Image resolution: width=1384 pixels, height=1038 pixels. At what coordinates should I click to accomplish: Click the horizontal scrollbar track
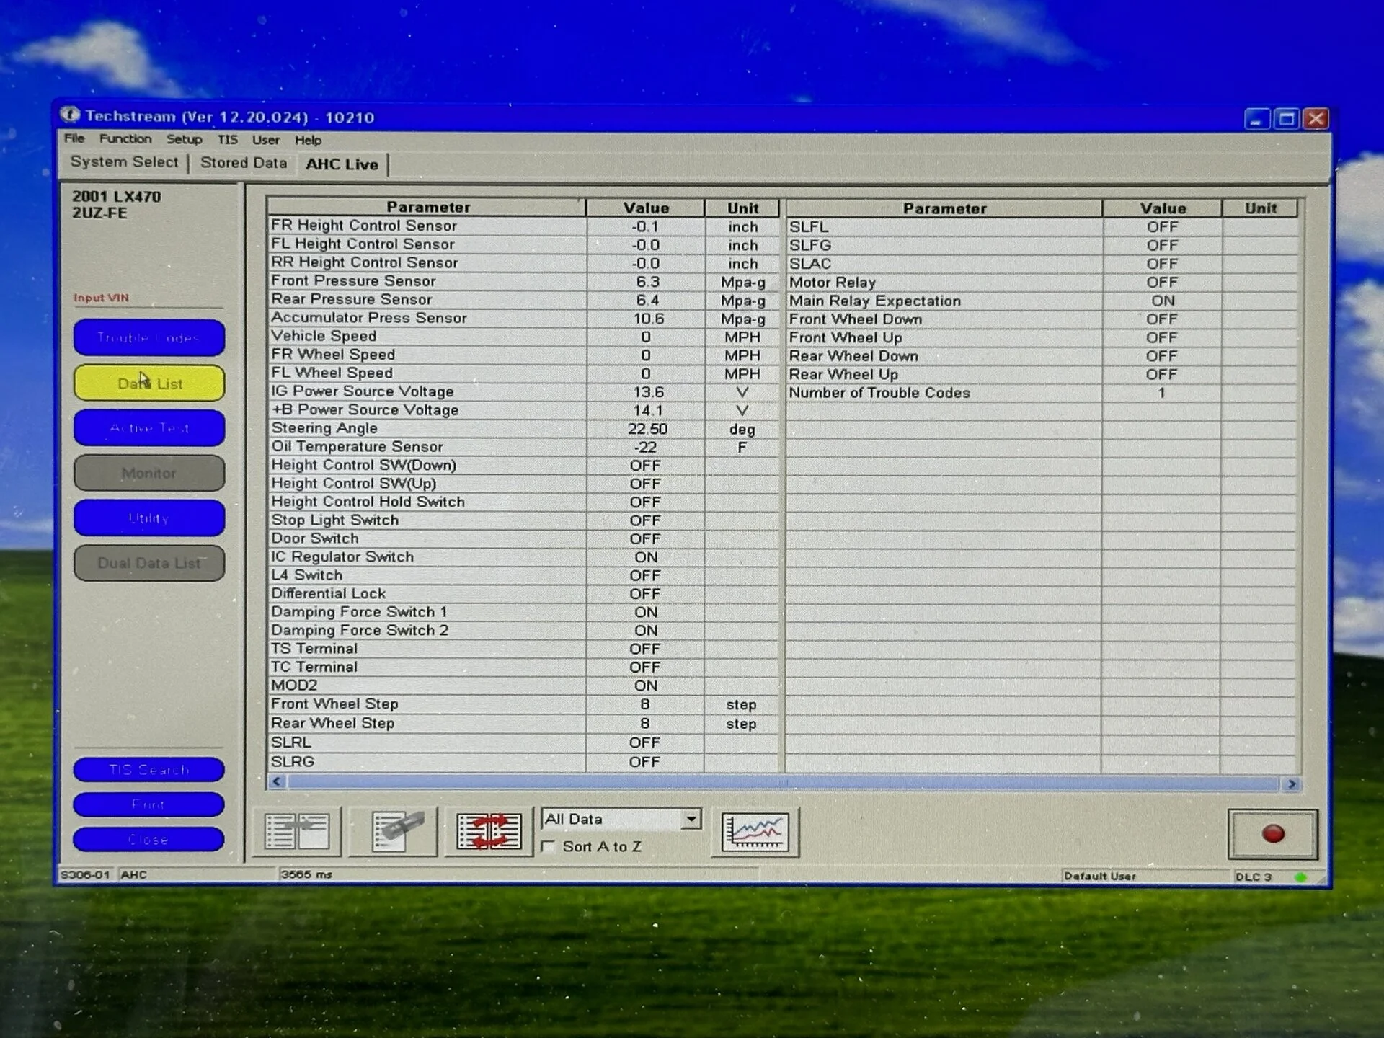pos(782,783)
